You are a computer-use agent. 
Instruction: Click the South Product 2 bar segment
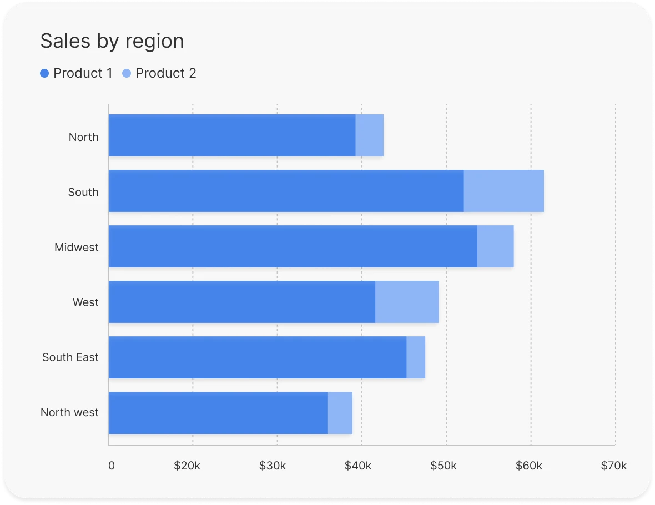coord(503,191)
